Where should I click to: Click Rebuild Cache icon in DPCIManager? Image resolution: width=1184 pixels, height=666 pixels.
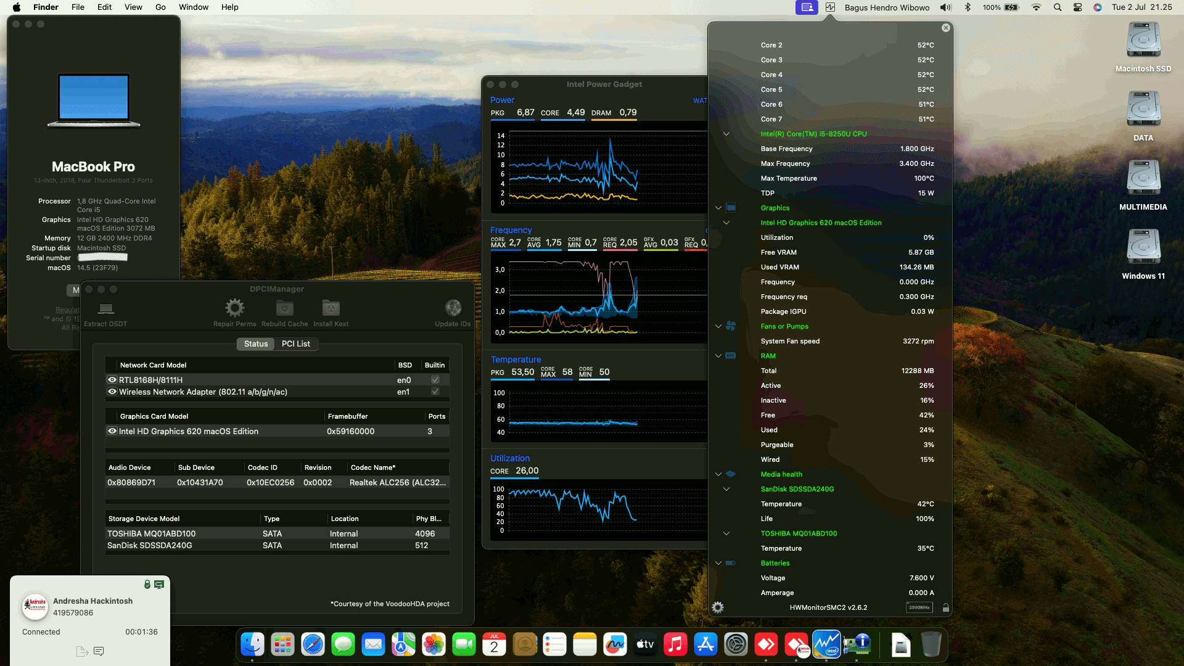click(x=284, y=308)
